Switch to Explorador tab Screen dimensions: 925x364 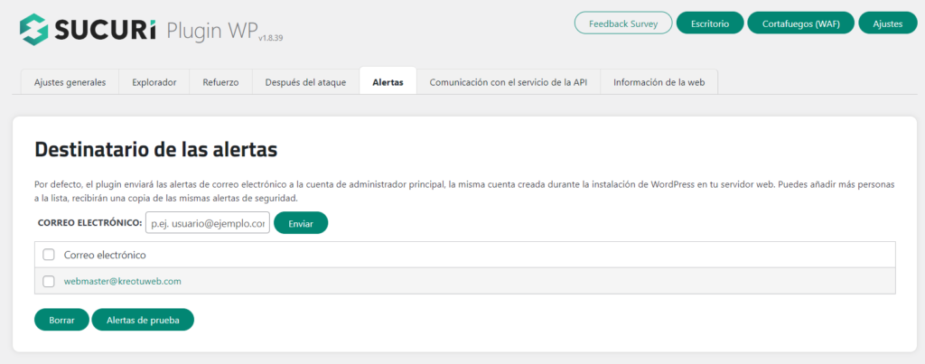[x=154, y=82]
